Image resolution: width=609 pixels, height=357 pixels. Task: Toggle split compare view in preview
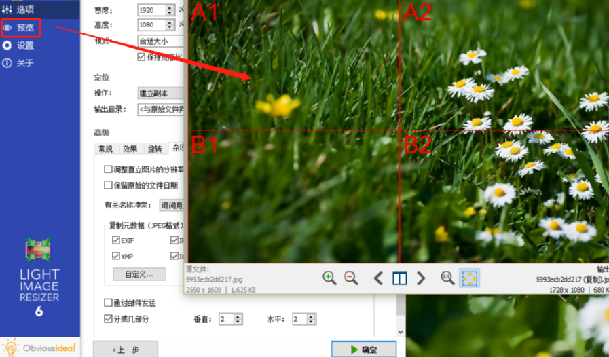(x=400, y=278)
